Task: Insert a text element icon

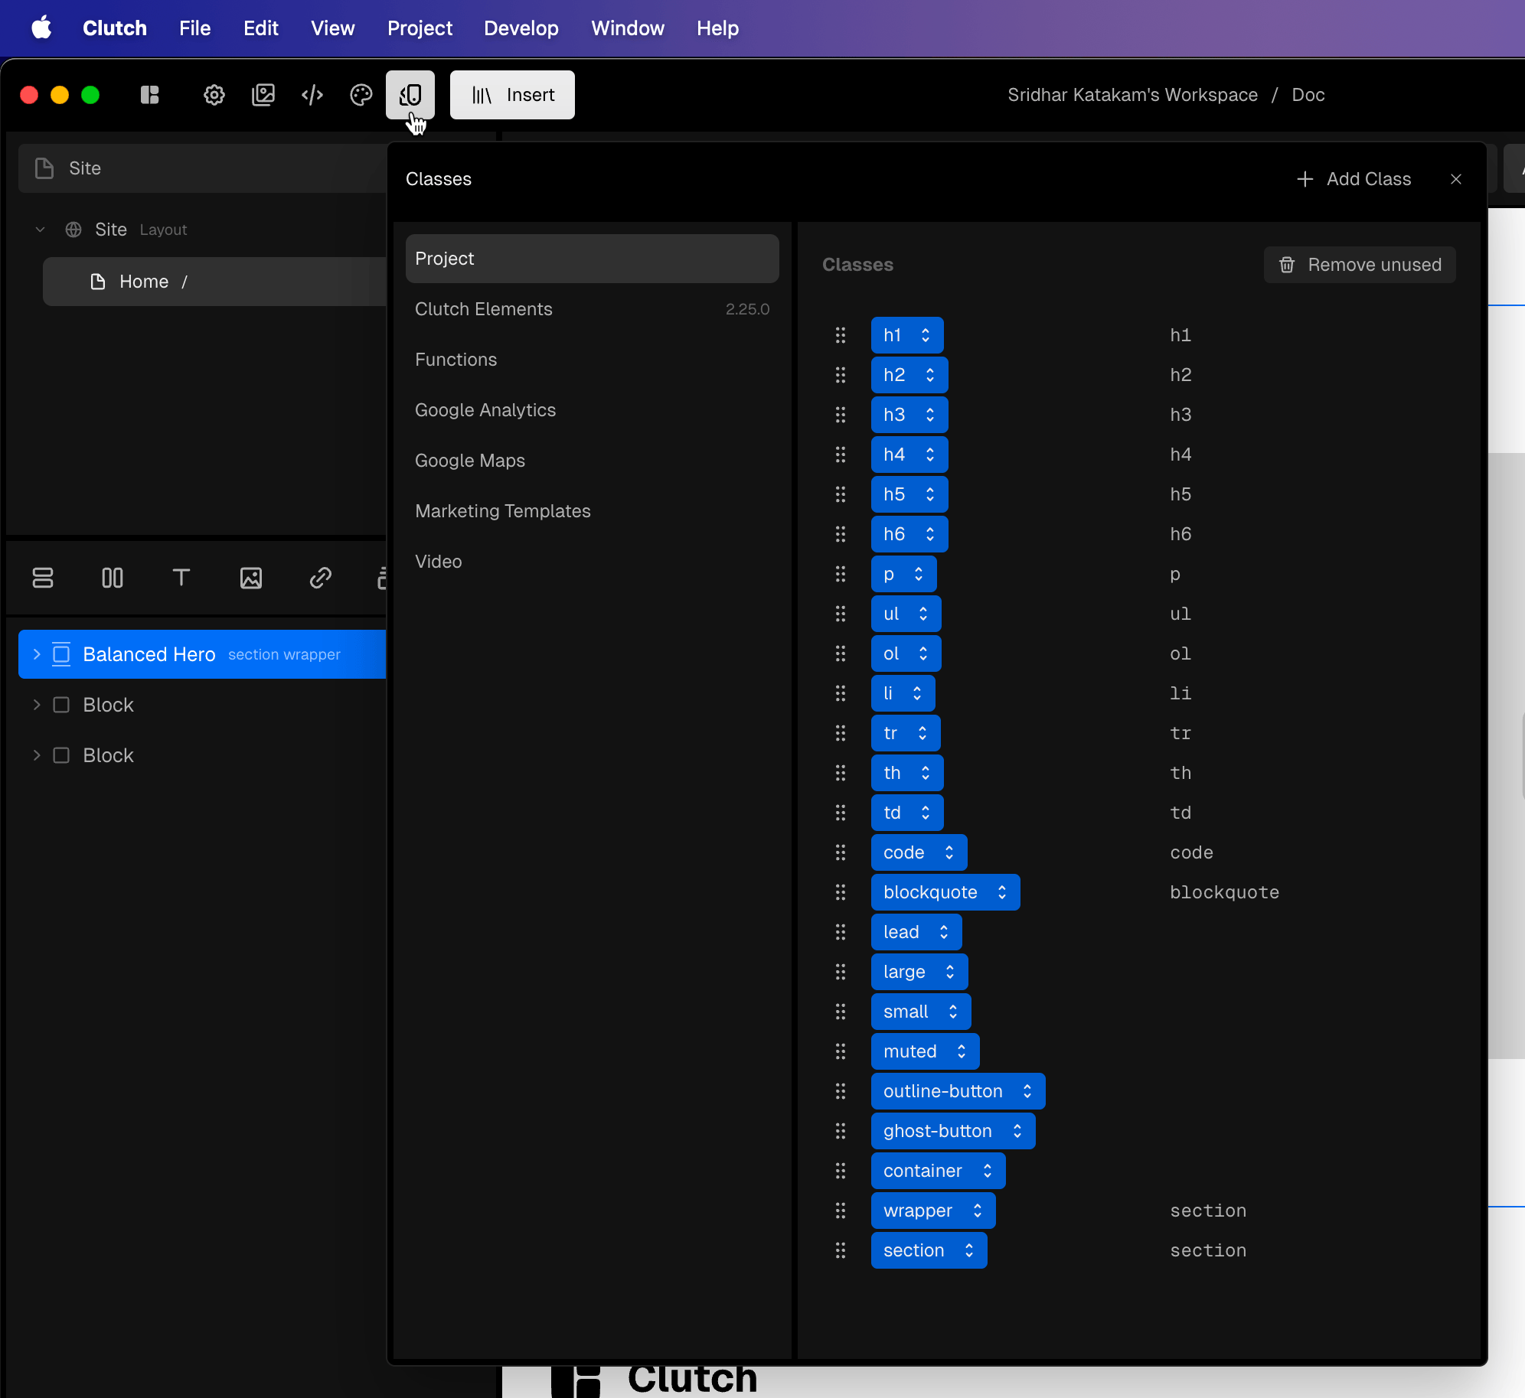Action: click(181, 578)
